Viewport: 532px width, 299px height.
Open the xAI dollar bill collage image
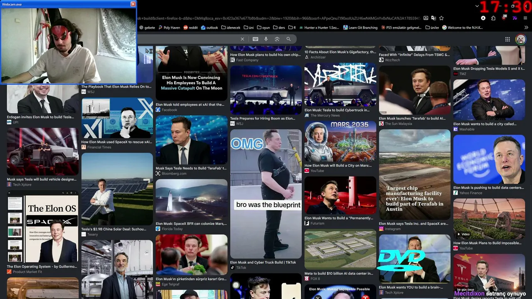tap(117, 118)
